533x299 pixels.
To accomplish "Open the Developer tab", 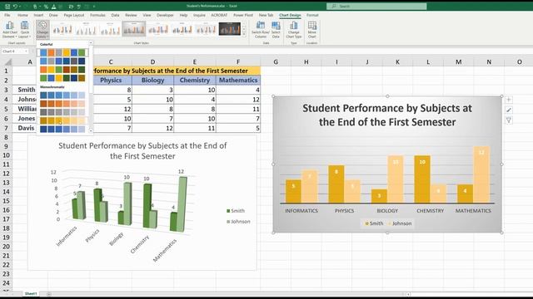I will (x=165, y=15).
